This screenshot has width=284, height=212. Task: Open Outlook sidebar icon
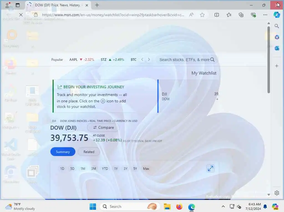[277, 48]
